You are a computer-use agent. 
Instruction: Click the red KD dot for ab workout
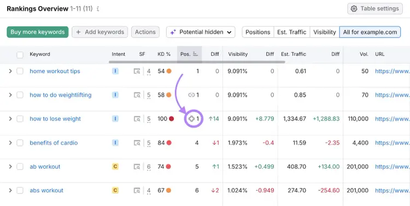tap(169, 167)
